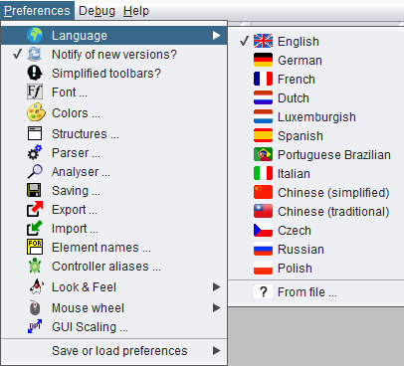Expand the Mouse wheel submenu arrow

pos(216,307)
